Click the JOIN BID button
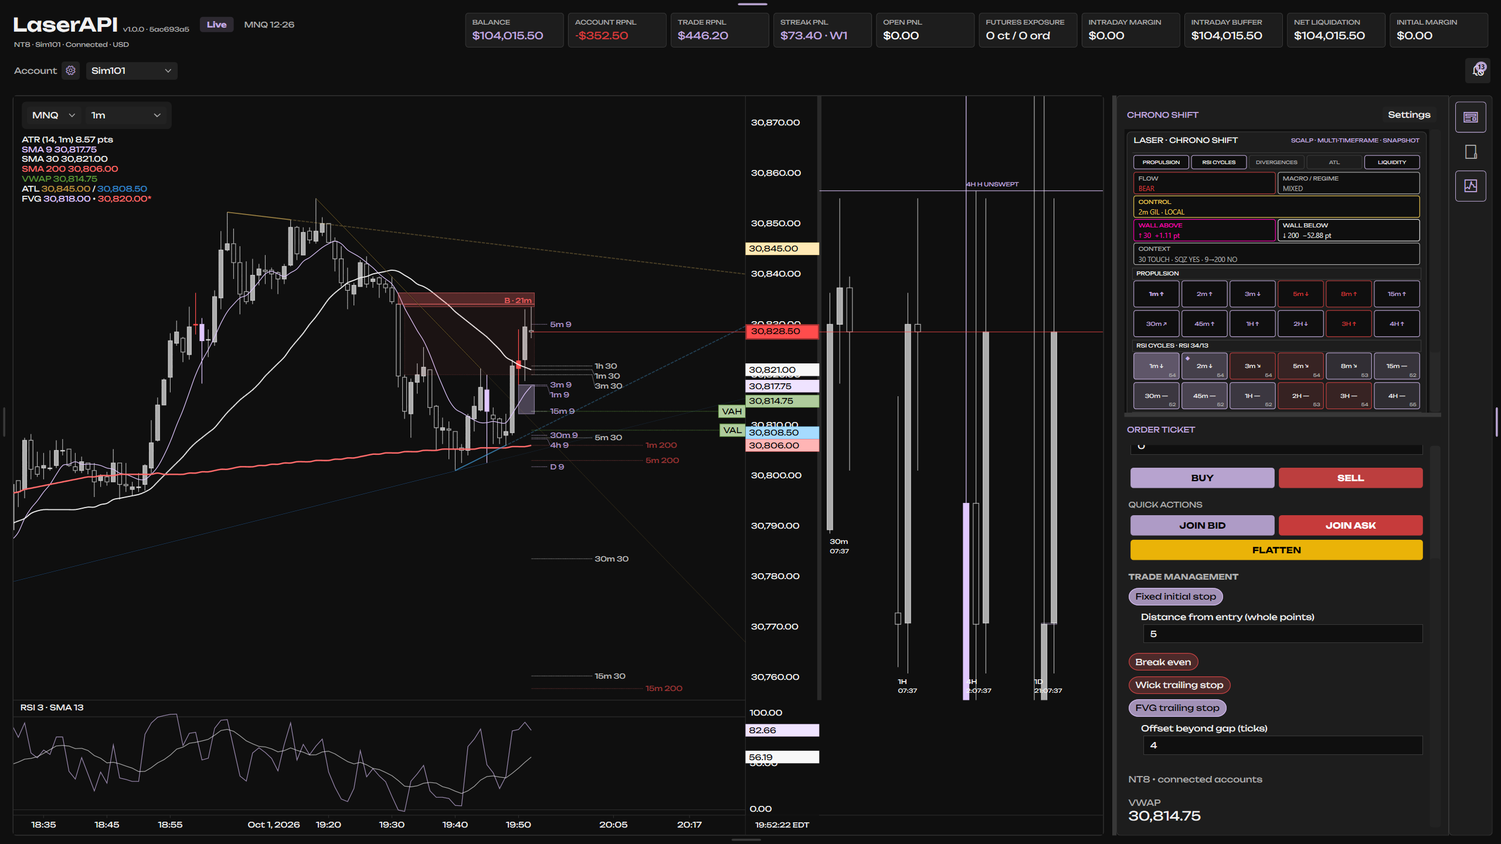 1202,526
